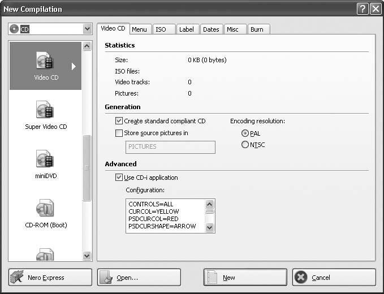Select the Video CD compilation icon
Screen dimensions: 384x294
tap(45, 61)
